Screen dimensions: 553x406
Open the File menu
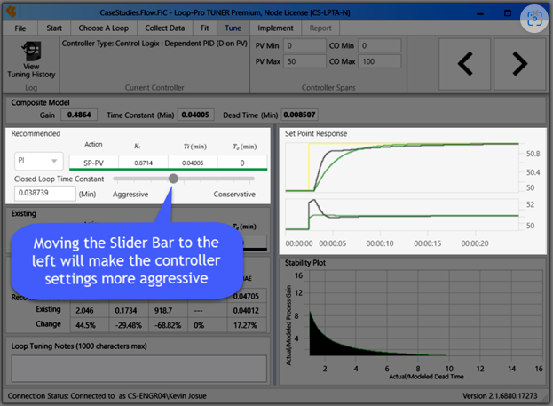click(20, 28)
